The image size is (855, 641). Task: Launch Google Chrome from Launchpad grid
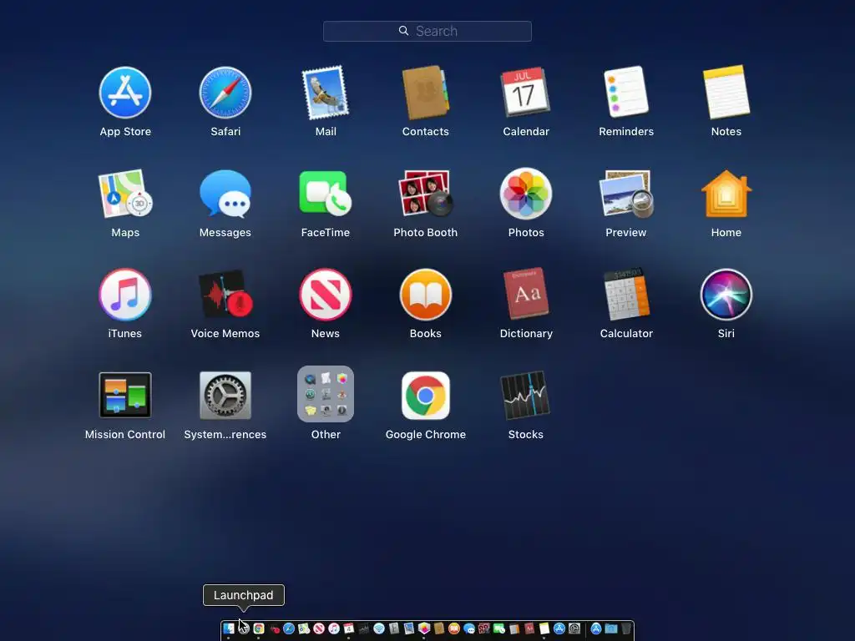(425, 395)
